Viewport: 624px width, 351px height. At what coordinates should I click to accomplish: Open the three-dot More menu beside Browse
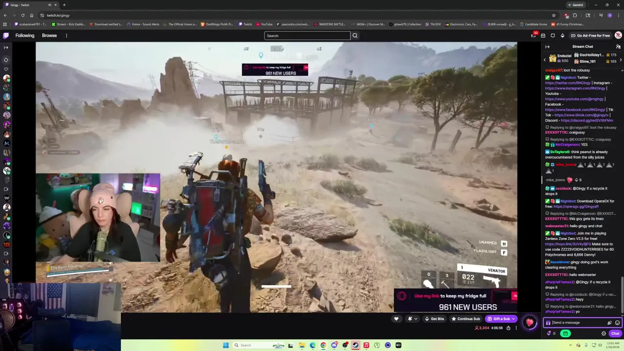(x=66, y=36)
